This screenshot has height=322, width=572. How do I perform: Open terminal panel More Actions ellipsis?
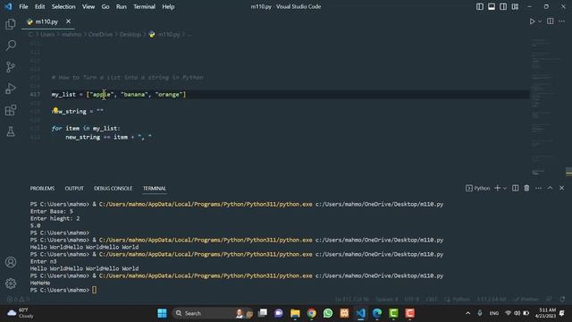coord(538,188)
